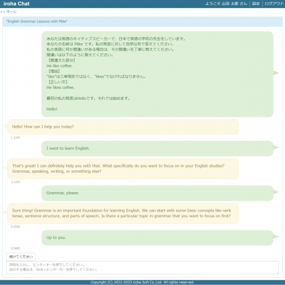Click the iroha Chat logo title
The height and width of the screenshot is (285, 285).
pyautogui.click(x=17, y=3)
